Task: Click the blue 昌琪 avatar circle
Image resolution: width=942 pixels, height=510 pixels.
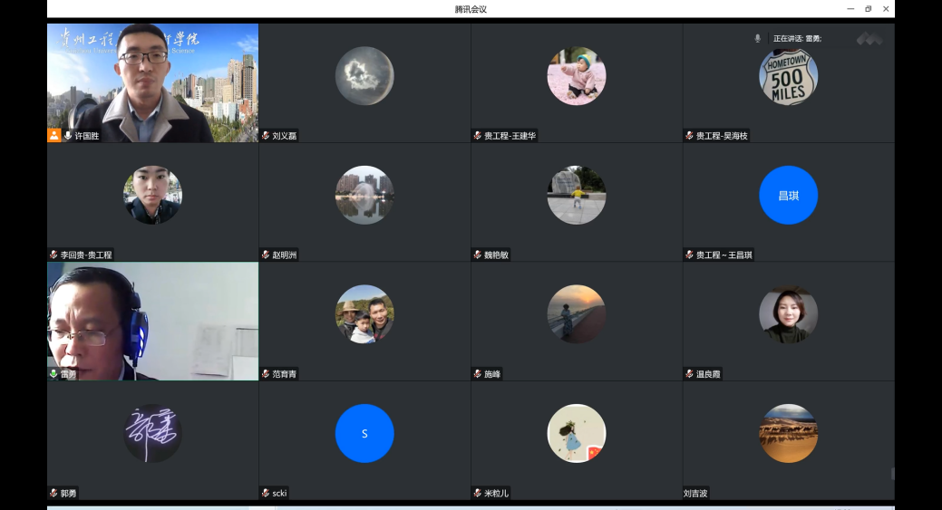Action: (788, 195)
